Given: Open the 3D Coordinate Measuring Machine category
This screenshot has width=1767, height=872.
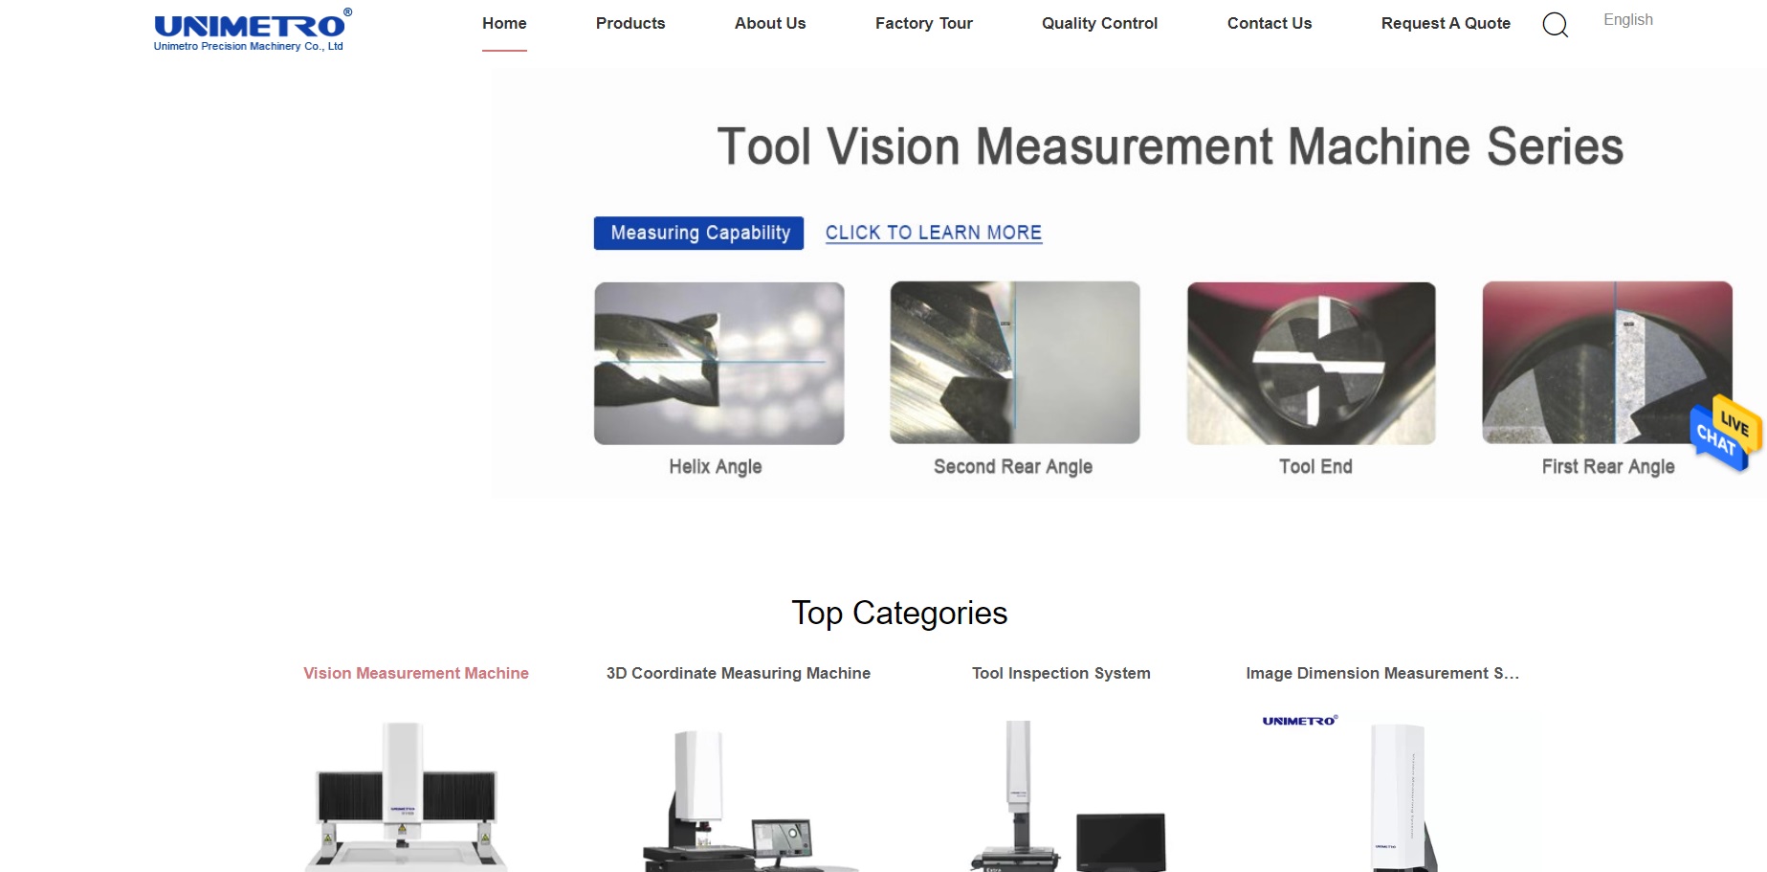Looking at the screenshot, I should [x=736, y=673].
